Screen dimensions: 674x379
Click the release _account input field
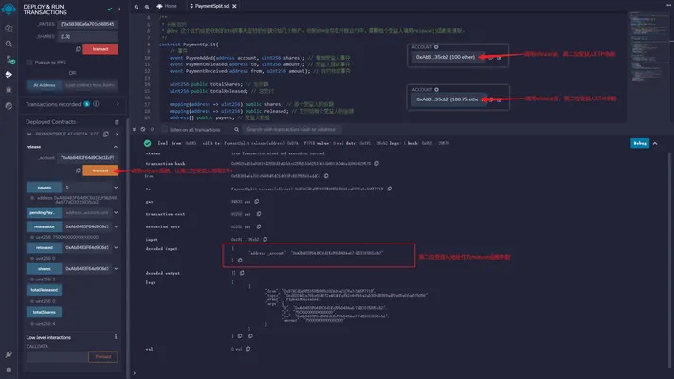[x=87, y=157]
